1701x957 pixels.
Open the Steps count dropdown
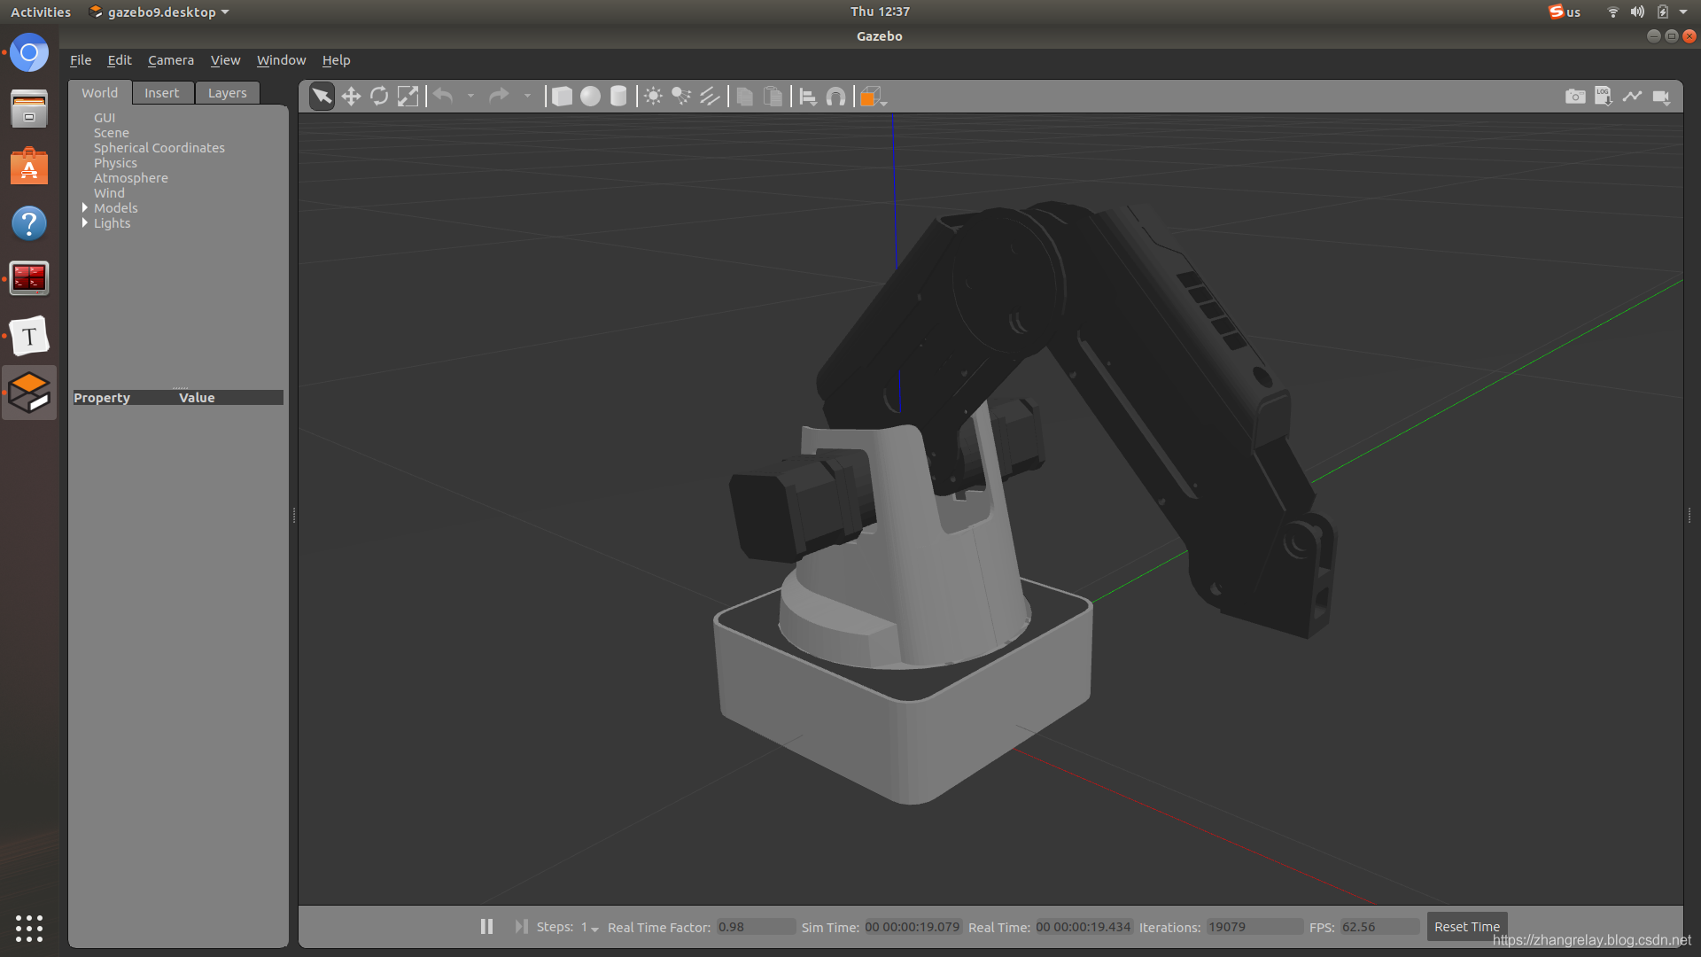(590, 927)
